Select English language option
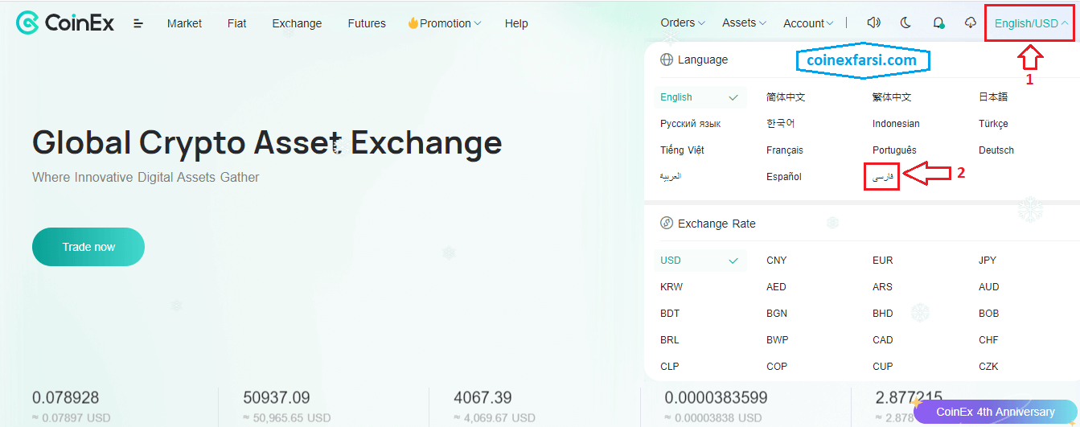The image size is (1080, 427). click(700, 97)
